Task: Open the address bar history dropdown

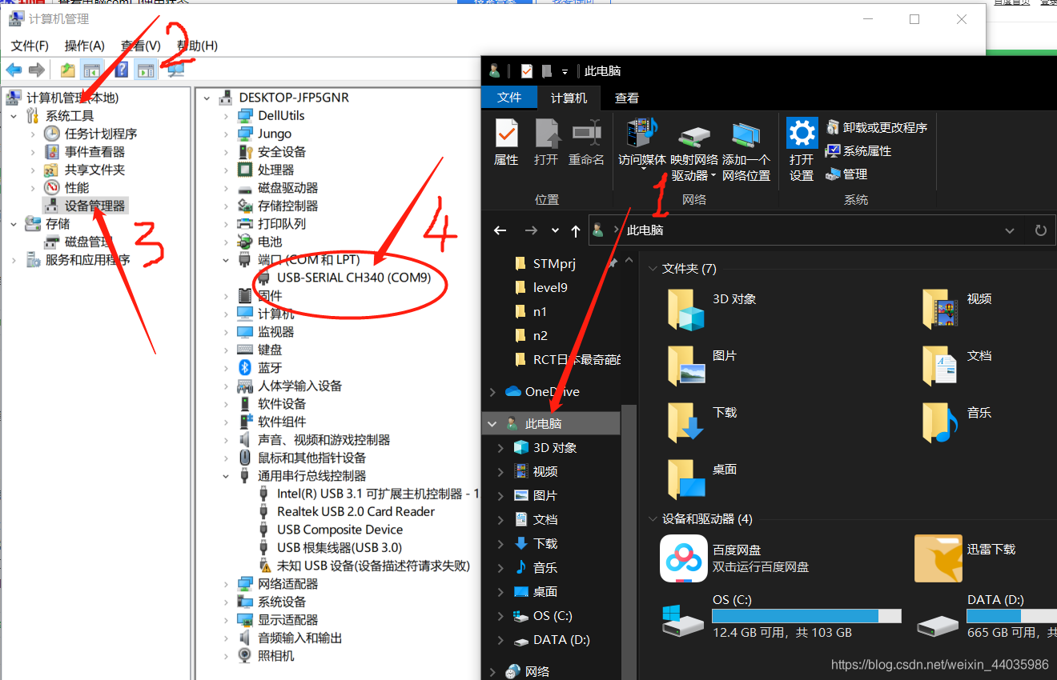Action: click(x=1010, y=230)
